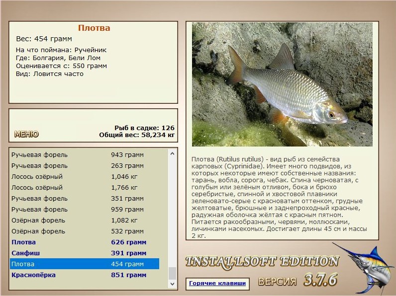396x296 pixels.
Task: Click the roach fish photo
Action: coord(282,84)
